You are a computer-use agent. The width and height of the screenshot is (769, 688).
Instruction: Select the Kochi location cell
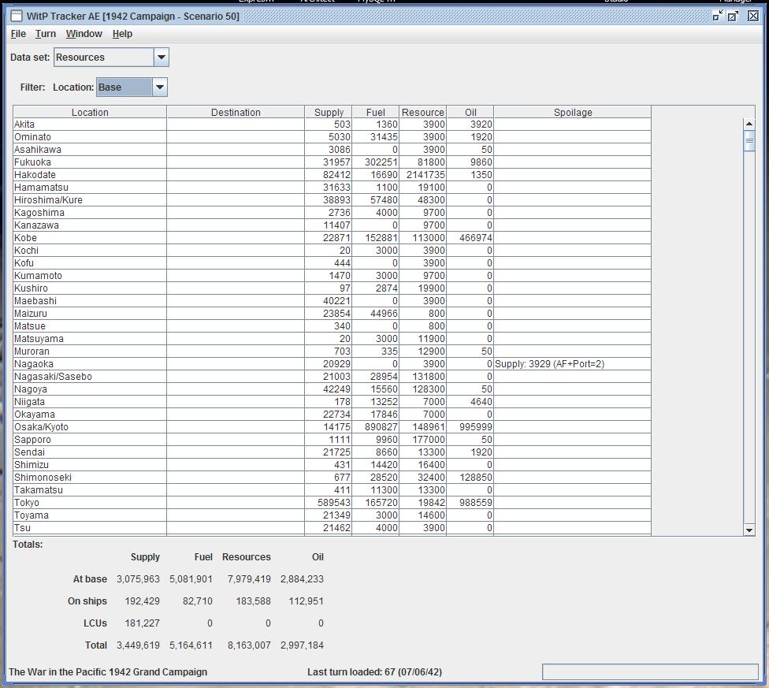(x=90, y=251)
